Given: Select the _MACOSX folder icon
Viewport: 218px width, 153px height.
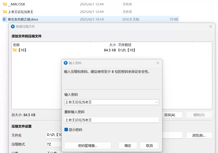Looking at the screenshot, I should (x=5, y=4).
